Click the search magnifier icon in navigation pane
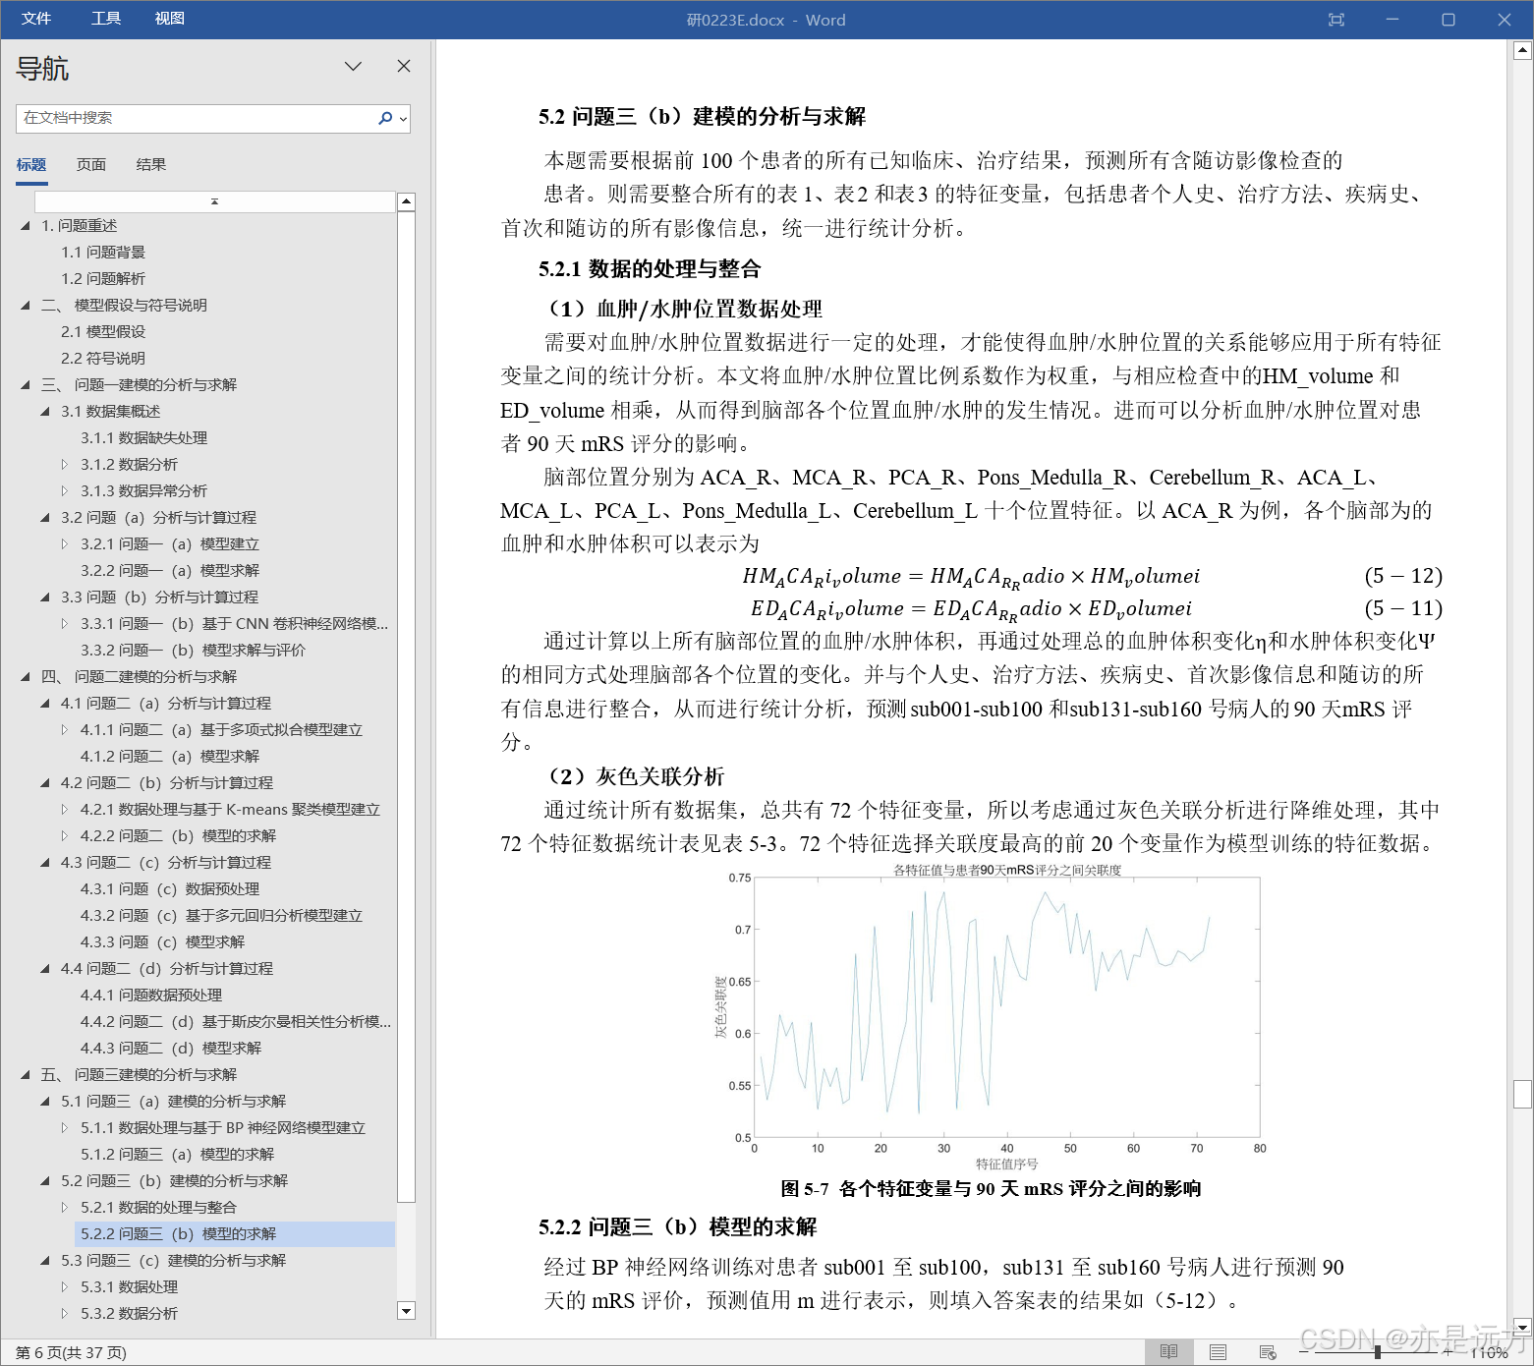The width and height of the screenshot is (1534, 1366). point(385,118)
